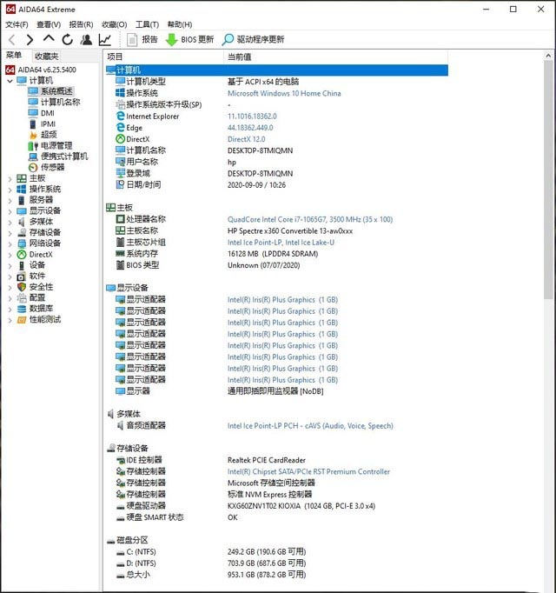This screenshot has height=593, width=556.
Task: Select the 系统内存 row
Action: coord(276,254)
